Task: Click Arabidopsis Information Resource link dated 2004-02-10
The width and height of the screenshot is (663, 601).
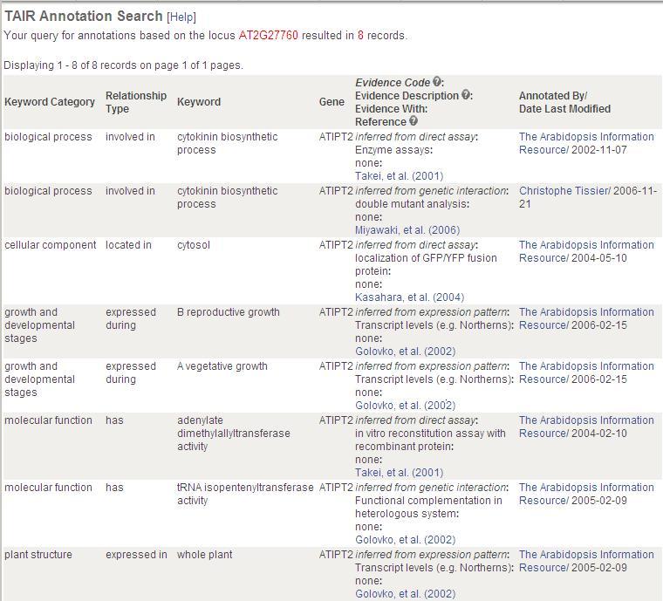Action: (586, 427)
